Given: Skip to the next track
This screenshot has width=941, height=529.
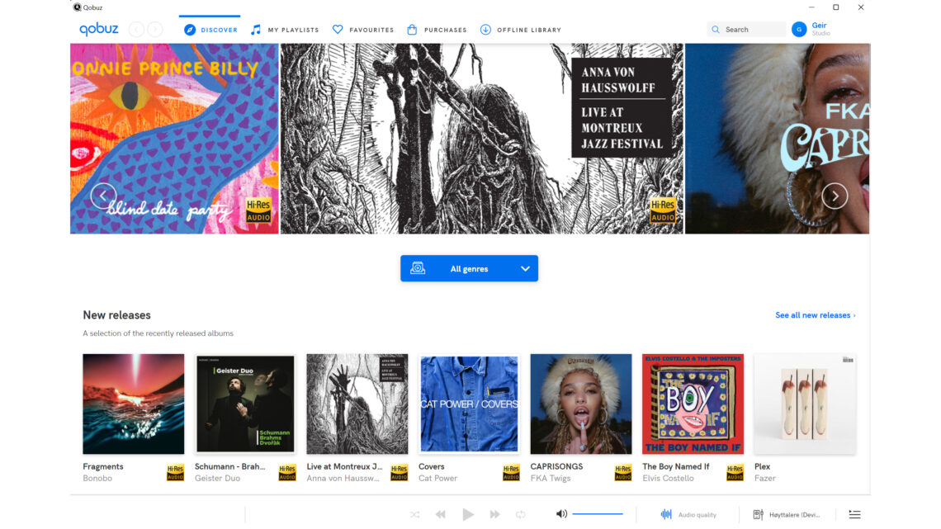Looking at the screenshot, I should tap(494, 515).
